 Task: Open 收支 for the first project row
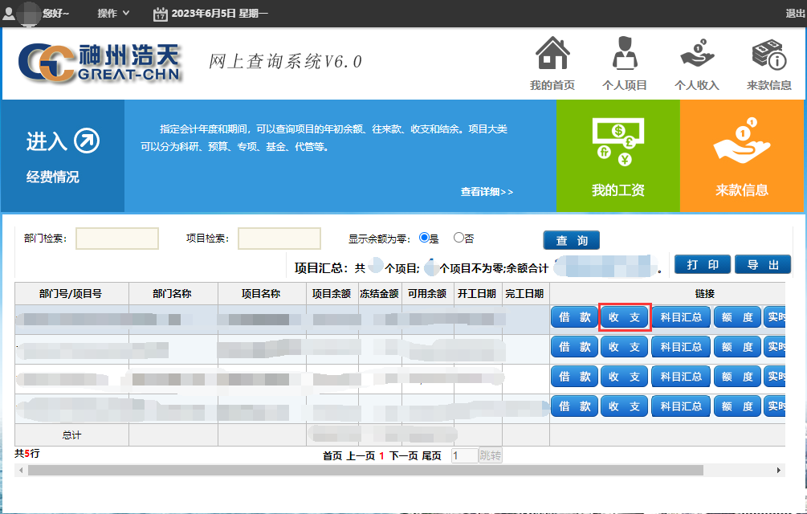pyautogui.click(x=624, y=317)
